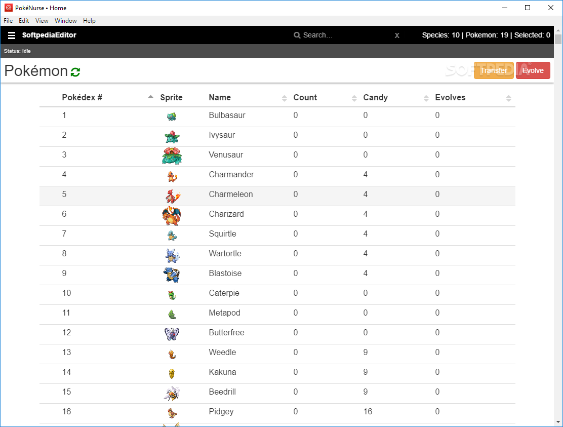This screenshot has width=563, height=427.
Task: Select the Bulbasaur sprite
Action: point(172,117)
